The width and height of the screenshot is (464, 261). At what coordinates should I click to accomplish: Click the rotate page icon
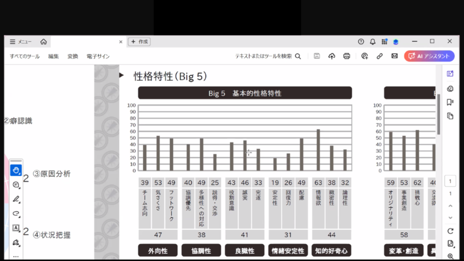pyautogui.click(x=450, y=231)
